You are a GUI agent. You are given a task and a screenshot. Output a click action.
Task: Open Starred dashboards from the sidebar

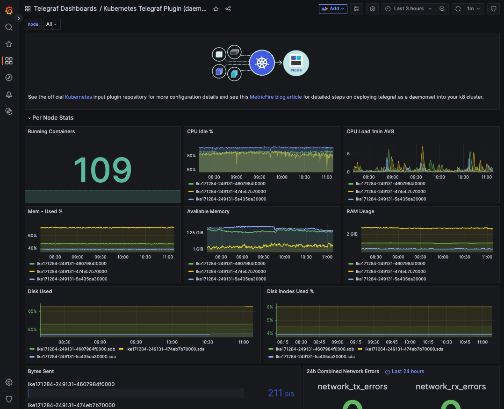[9, 44]
